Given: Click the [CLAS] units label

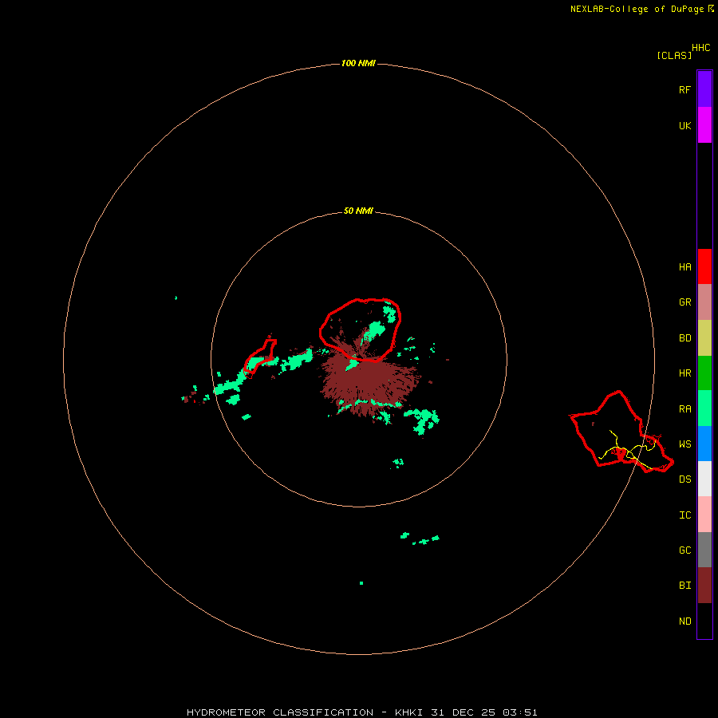Looking at the screenshot, I should point(674,55).
